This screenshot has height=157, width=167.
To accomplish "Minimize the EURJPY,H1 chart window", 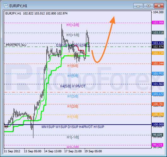I will click(x=138, y=6).
